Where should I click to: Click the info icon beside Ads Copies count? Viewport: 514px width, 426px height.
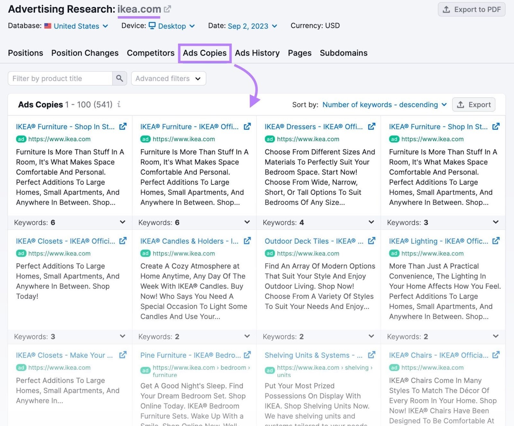[119, 104]
